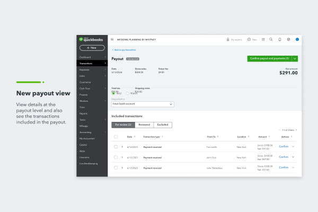
Task: Sort by Location column arrows
Action: coord(249,137)
